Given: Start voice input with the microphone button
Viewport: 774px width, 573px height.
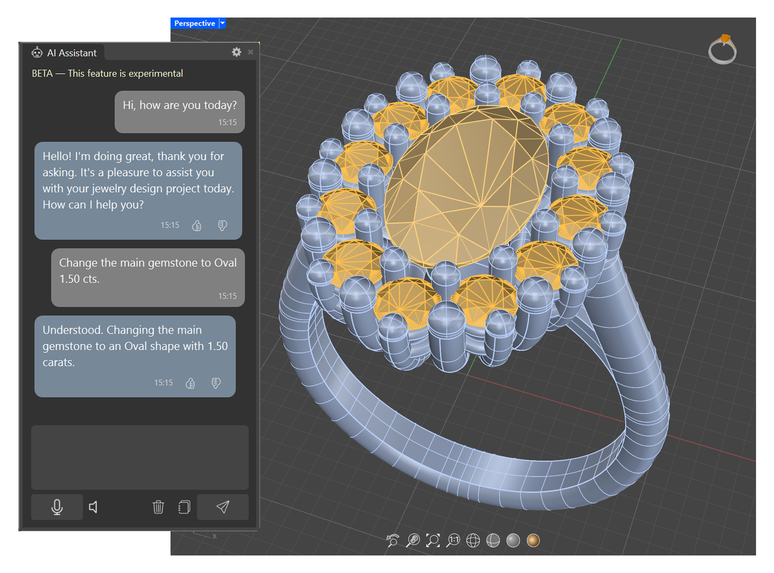Looking at the screenshot, I should coord(57,507).
